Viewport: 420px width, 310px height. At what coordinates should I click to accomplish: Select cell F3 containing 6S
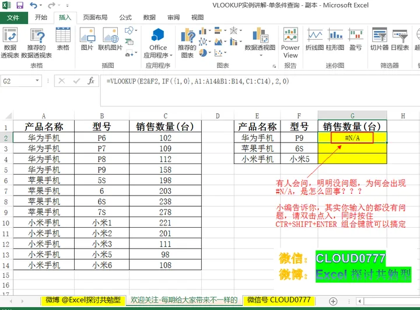299,148
